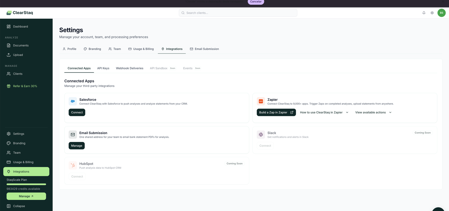Click Build a Zap in Zapier
The image size is (449, 211).
(x=276, y=112)
